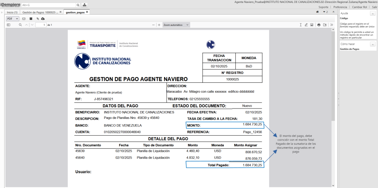Send report by email envelope icon
Image resolution: width=378 pixels, height=188 pixels.
point(24,19)
